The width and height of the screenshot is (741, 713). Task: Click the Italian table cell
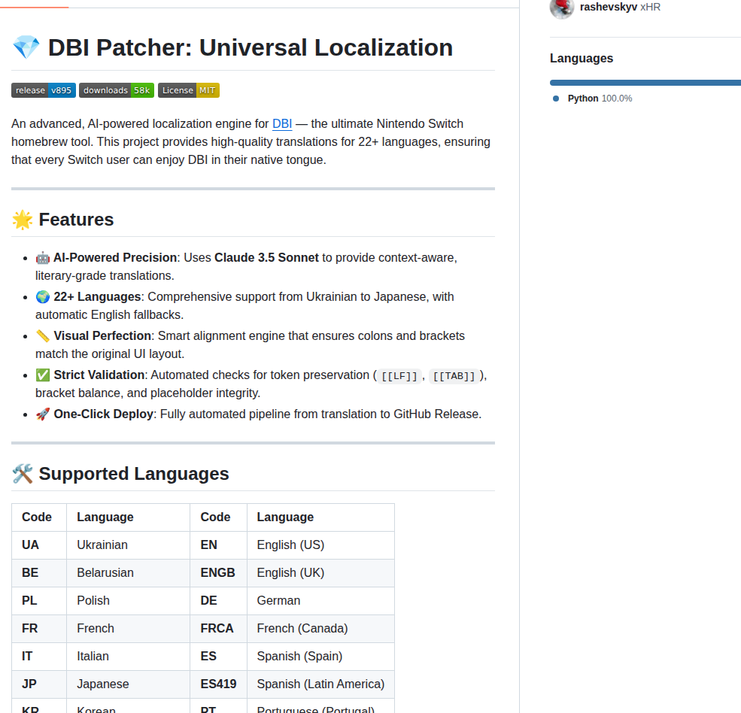pos(128,657)
